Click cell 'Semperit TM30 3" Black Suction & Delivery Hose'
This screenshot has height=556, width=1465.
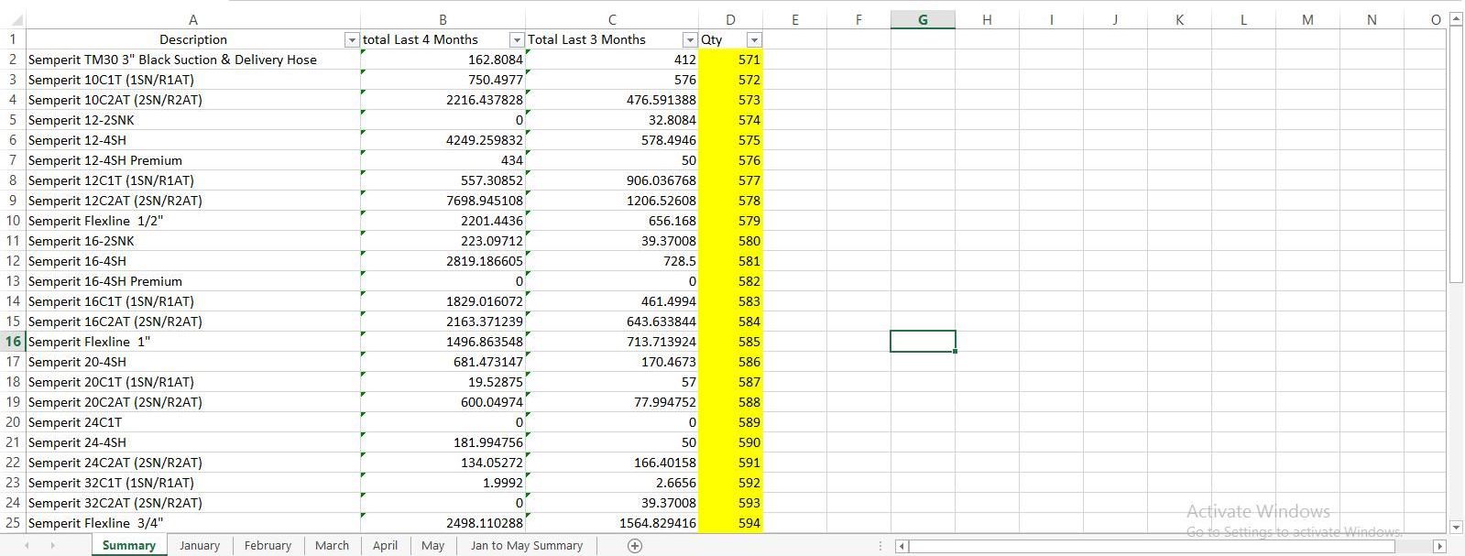pyautogui.click(x=192, y=60)
